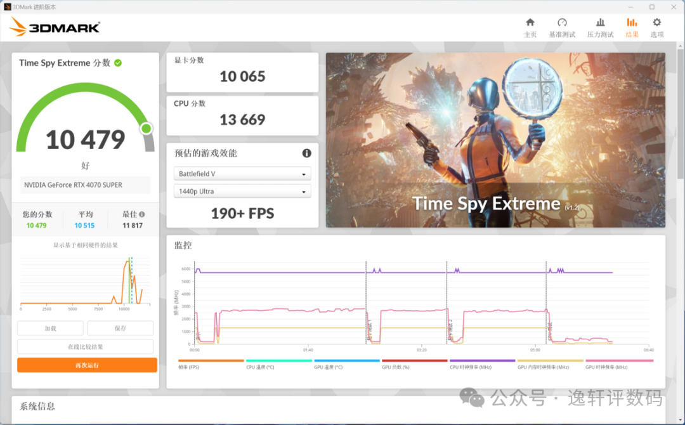Click the green validated checkmark next to the score title
The height and width of the screenshot is (425, 685).
(118, 63)
